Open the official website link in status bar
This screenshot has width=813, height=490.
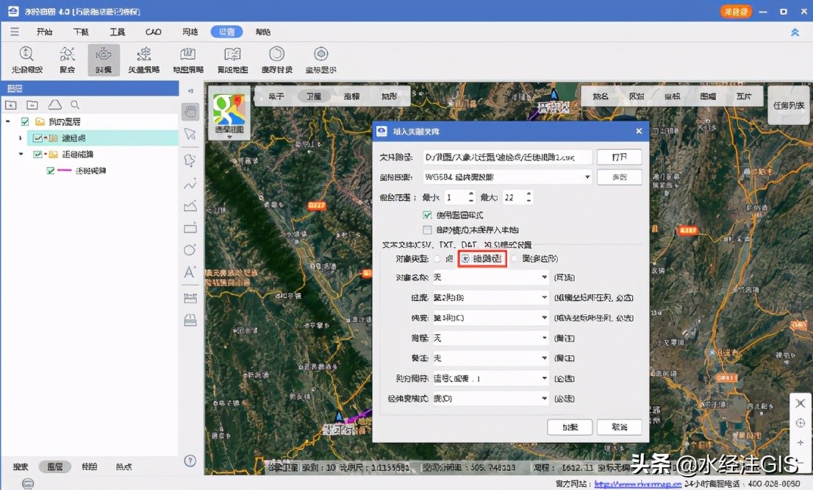point(637,484)
